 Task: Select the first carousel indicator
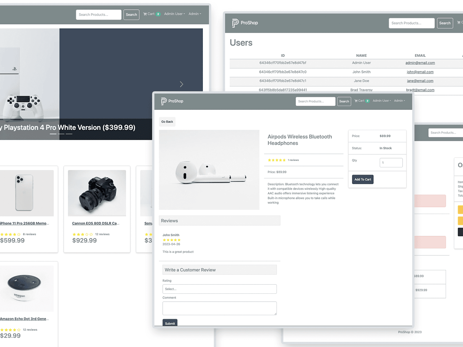pyautogui.click(x=53, y=134)
